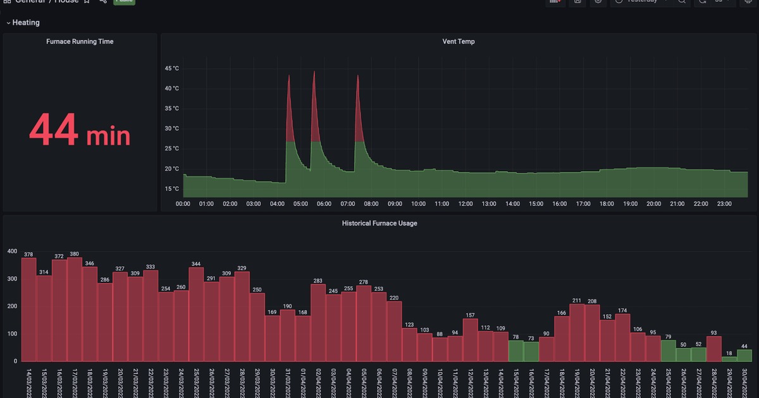The width and height of the screenshot is (759, 398).
Task: Click the bar labeled 344
Action: click(x=196, y=314)
